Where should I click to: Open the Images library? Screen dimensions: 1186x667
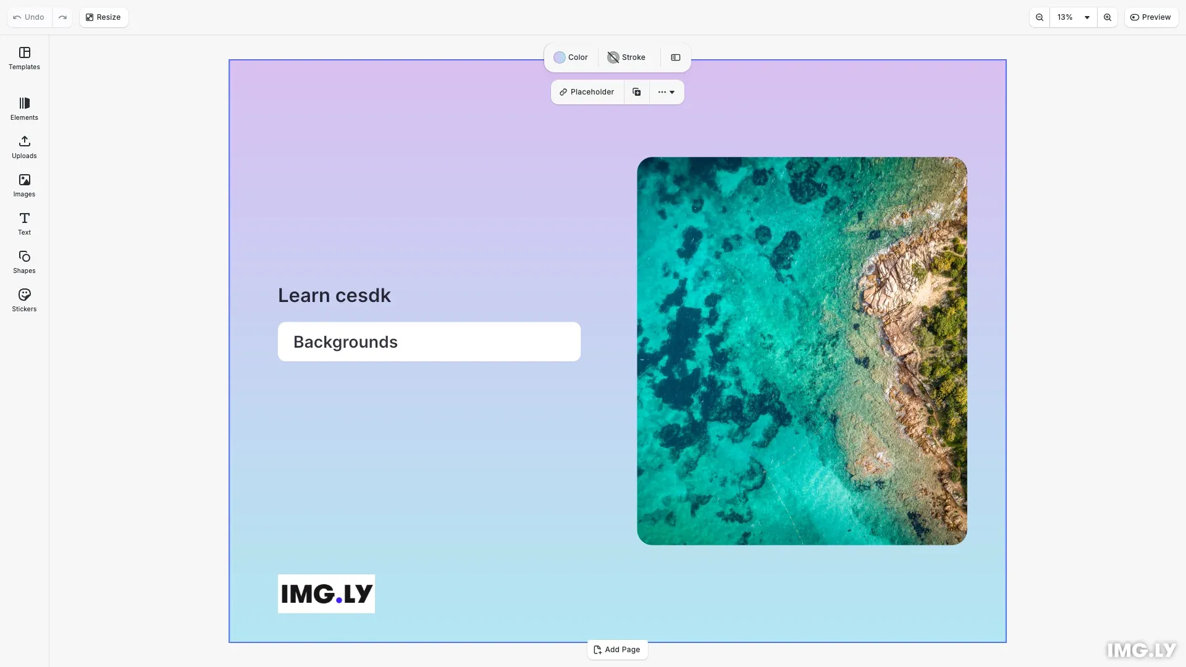[24, 185]
